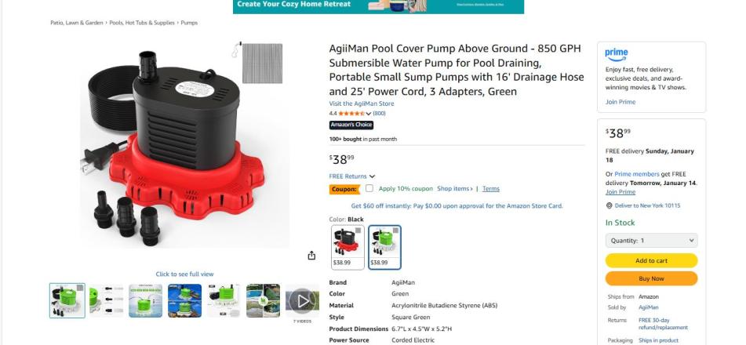
Task: Open the Pools, Hot Tubs & Supplies breadcrumb
Action: 142,23
